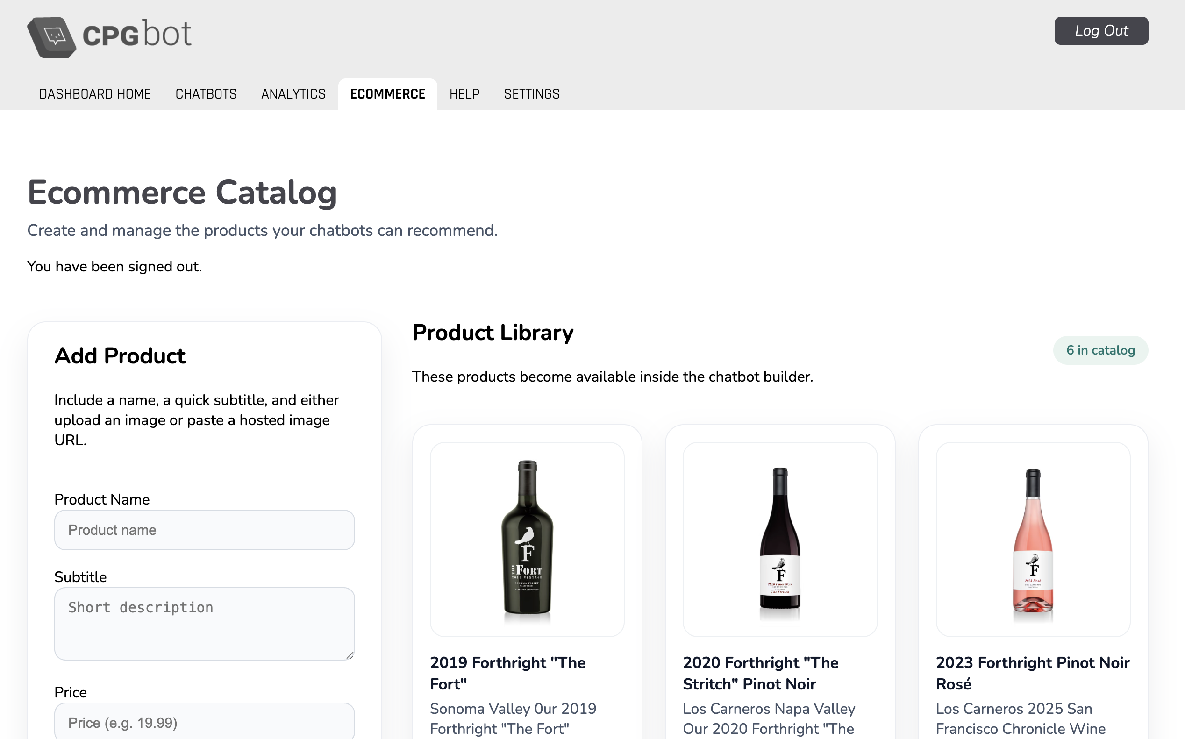This screenshot has height=739, width=1185.
Task: Go to Settings
Action: coord(532,93)
